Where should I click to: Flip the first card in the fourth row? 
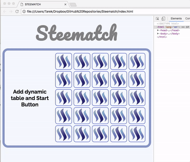tap(64, 116)
